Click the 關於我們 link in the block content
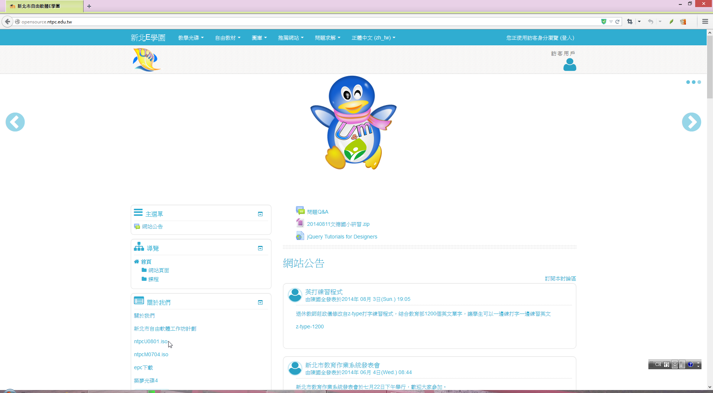Image resolution: width=713 pixels, height=393 pixels. 144,315
